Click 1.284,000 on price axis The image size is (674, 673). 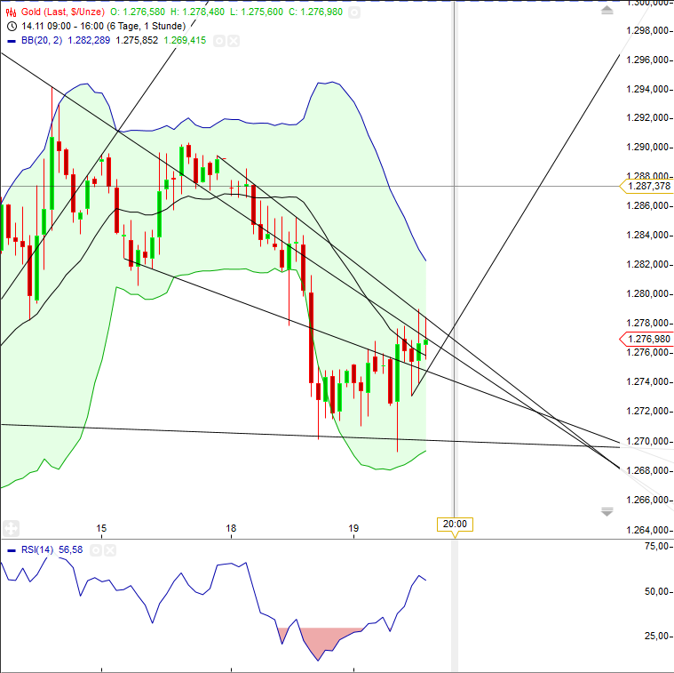[x=647, y=235]
